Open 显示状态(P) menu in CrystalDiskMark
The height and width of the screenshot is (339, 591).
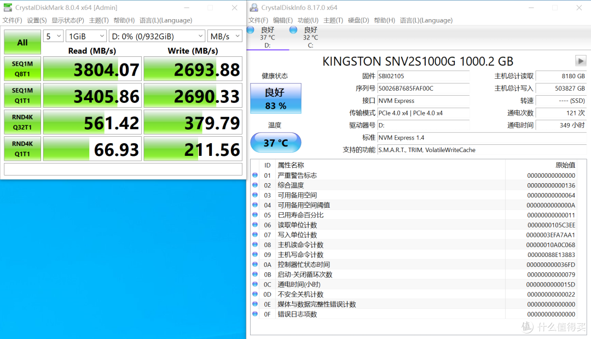click(x=68, y=20)
